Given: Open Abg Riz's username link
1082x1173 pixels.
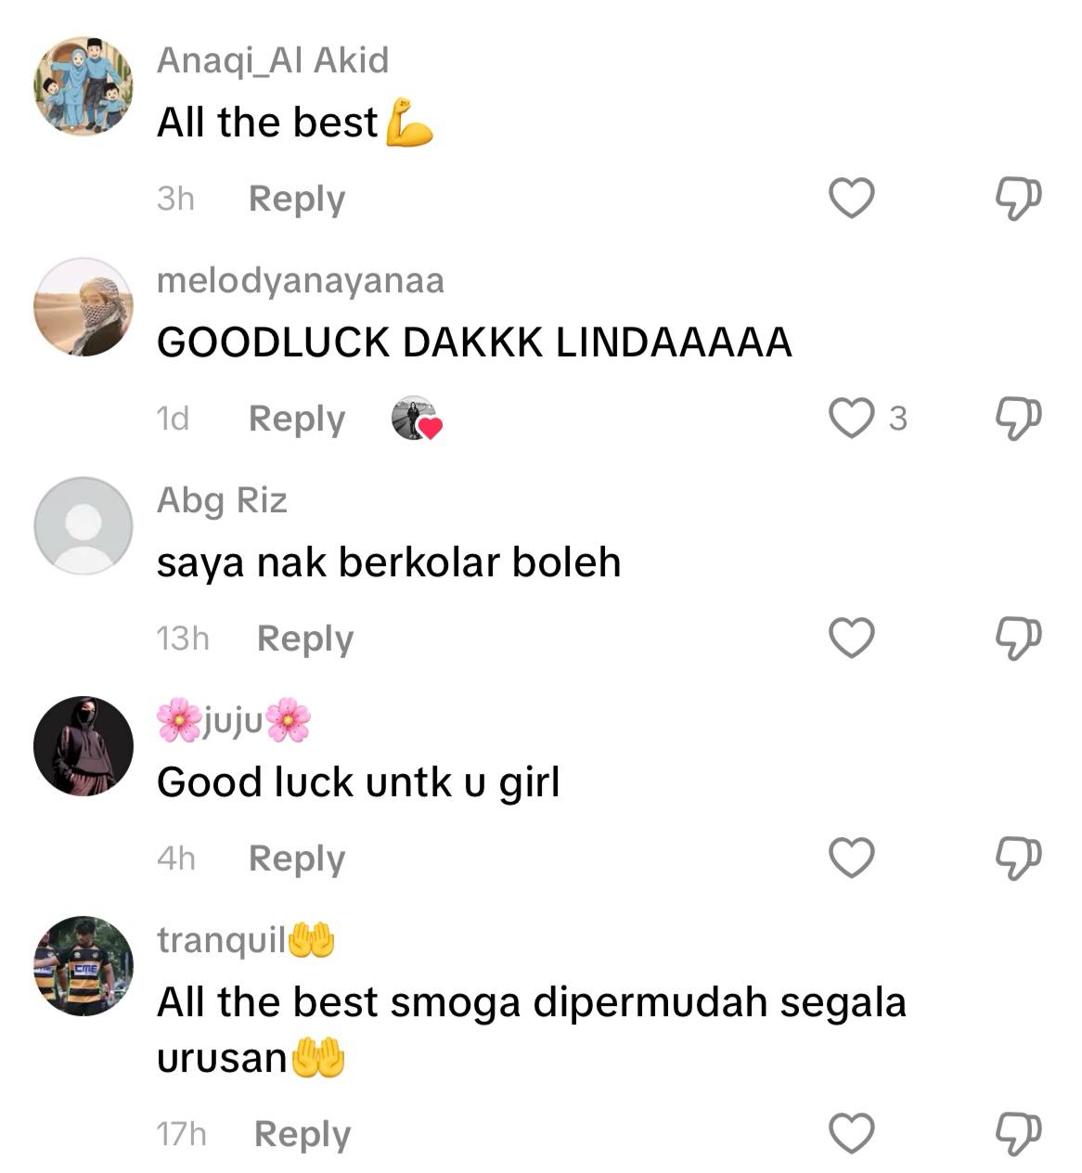Looking at the screenshot, I should pos(222,500).
